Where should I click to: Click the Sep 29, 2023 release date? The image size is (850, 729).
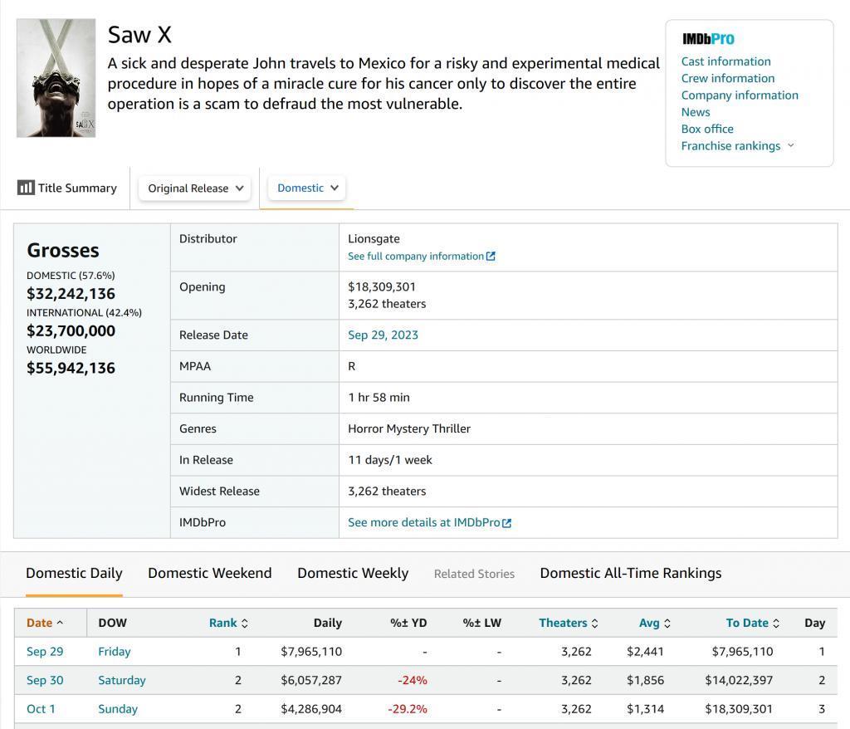tap(383, 335)
